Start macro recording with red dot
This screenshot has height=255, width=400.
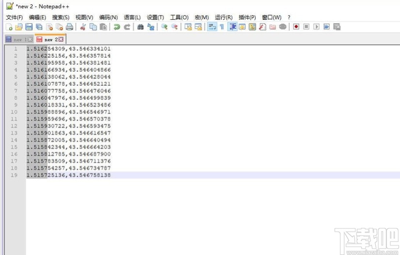(x=296, y=27)
